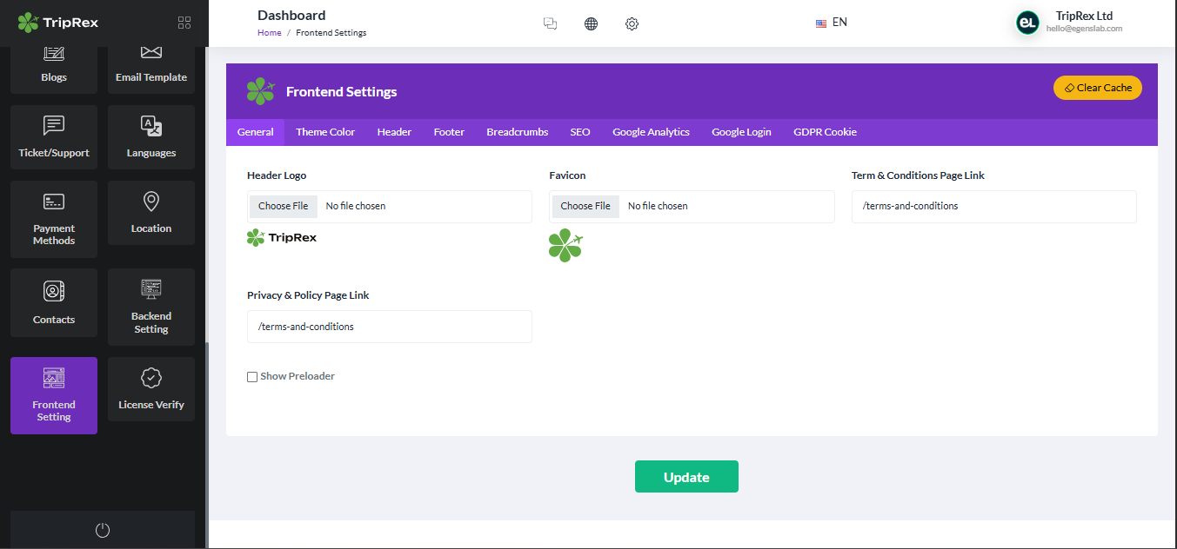Edit the Privacy & Policy Page Link field
The width and height of the screenshot is (1177, 549).
pyautogui.click(x=389, y=326)
